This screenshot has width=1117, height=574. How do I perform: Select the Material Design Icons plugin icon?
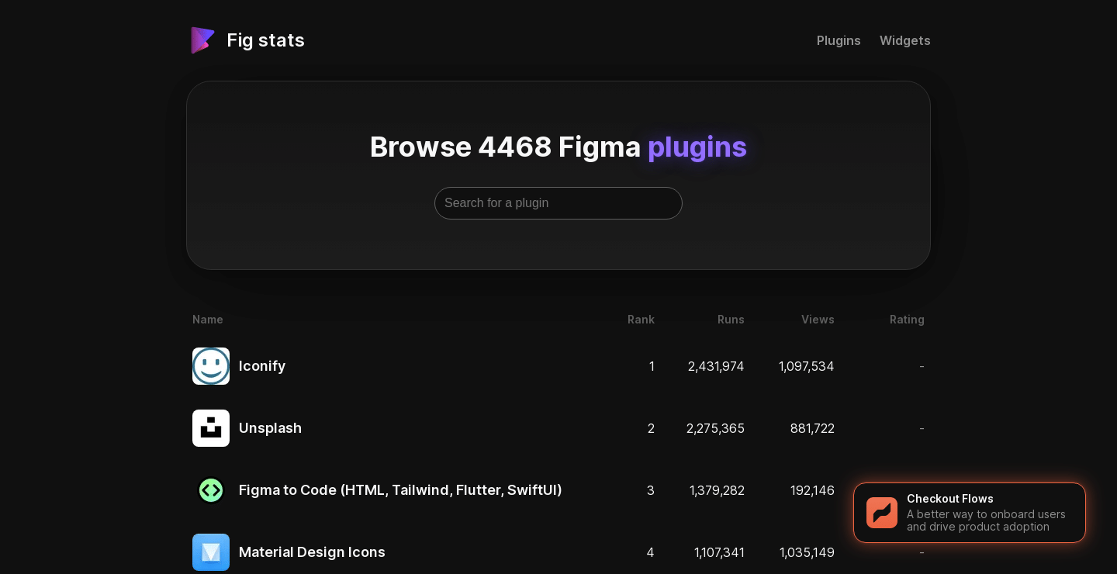coord(211,552)
